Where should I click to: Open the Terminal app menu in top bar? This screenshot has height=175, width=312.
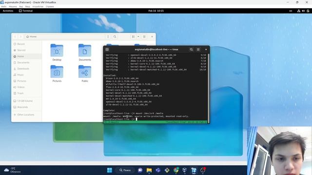click(26, 11)
